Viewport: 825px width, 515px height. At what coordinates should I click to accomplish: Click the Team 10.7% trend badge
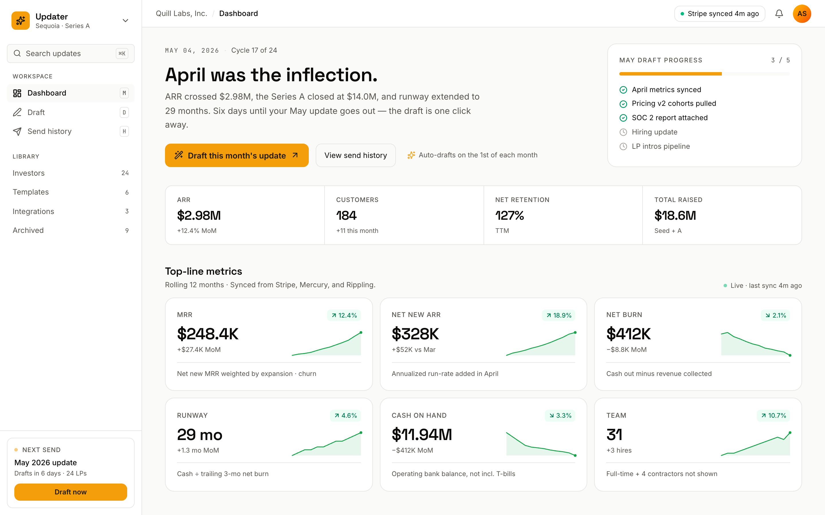coord(773,415)
